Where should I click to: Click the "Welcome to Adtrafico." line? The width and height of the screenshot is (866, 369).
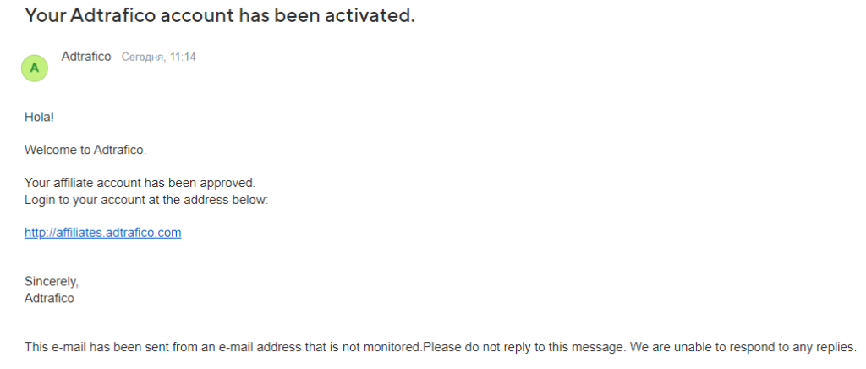point(85,150)
